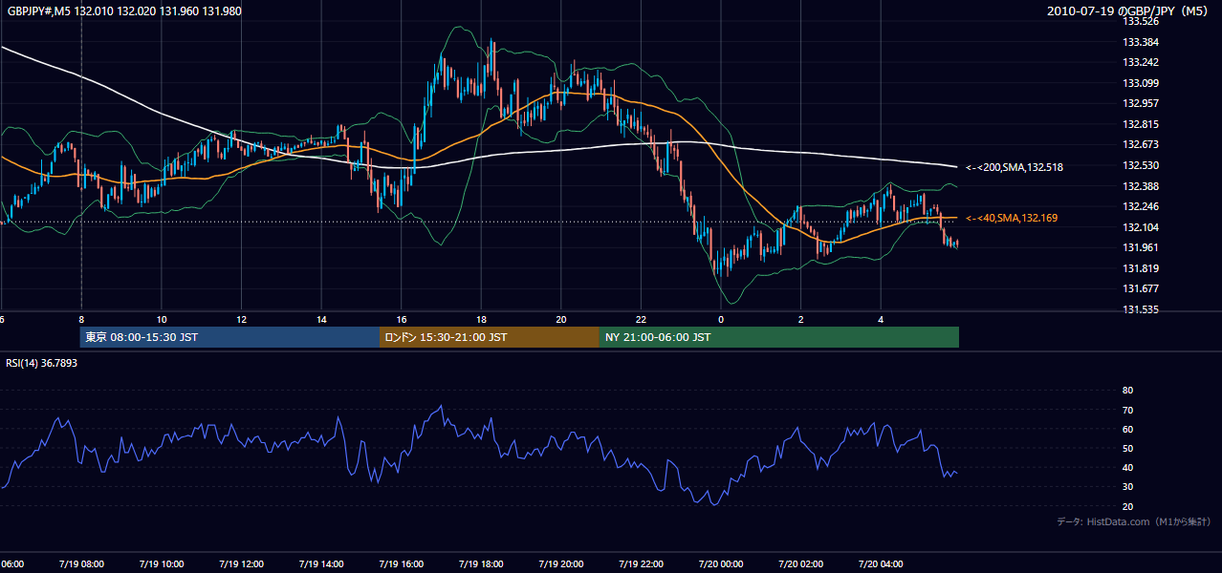Viewport: 1222px width, 573px height.
Task: Click RSI scale label 70
Action: 1127,410
